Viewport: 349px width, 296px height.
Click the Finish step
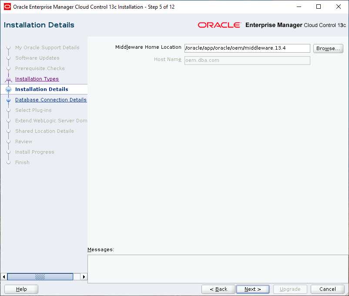[x=22, y=162]
